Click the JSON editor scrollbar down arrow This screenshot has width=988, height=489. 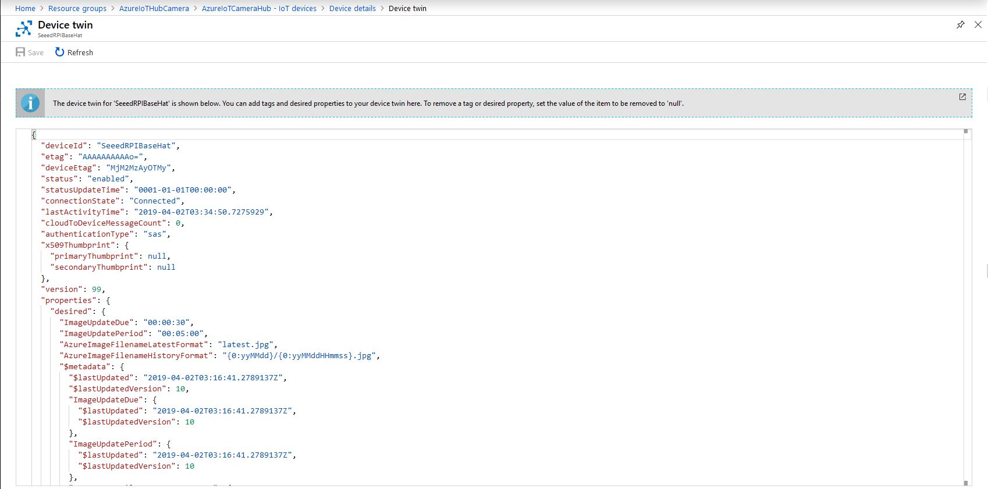(x=966, y=483)
